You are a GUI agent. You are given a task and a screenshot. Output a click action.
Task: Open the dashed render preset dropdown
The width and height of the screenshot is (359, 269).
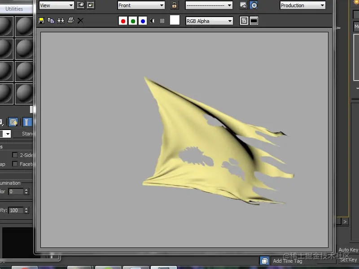tap(209, 5)
